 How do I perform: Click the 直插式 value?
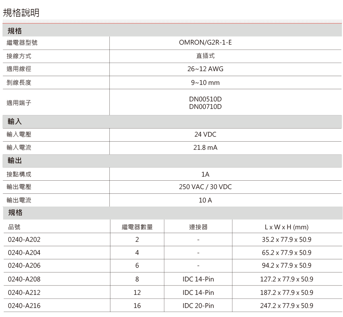(x=205, y=56)
